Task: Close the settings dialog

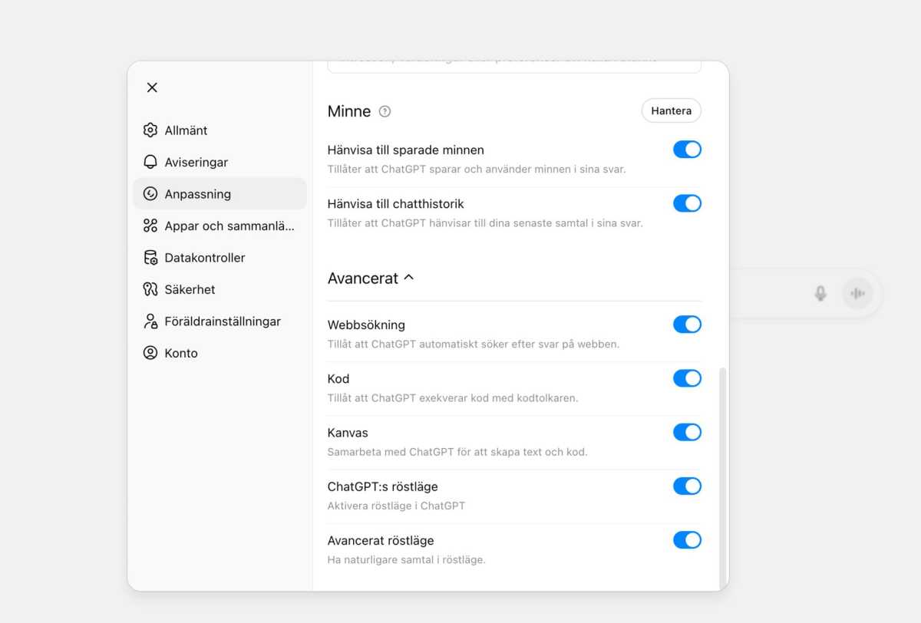Action: 152,87
